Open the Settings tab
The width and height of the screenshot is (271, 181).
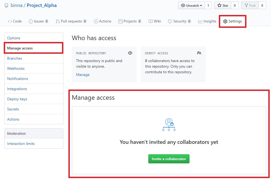click(233, 21)
